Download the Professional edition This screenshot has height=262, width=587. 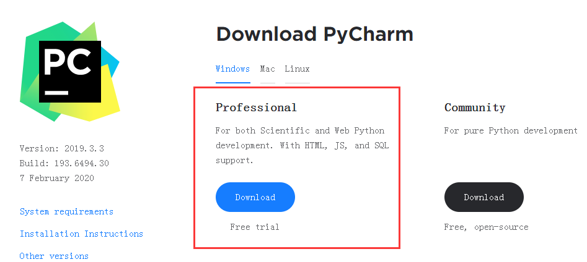[255, 197]
